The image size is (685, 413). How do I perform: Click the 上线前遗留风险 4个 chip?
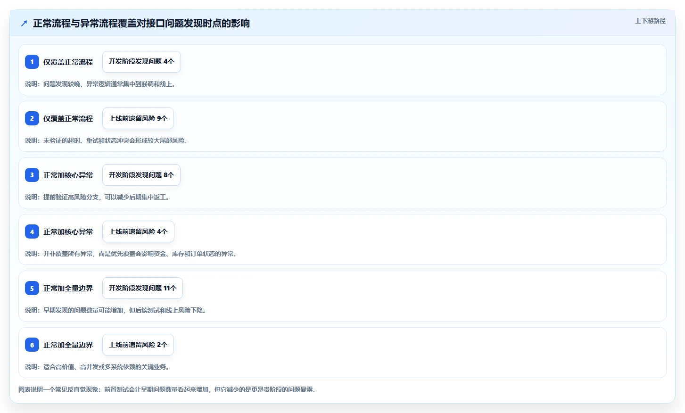[138, 231]
